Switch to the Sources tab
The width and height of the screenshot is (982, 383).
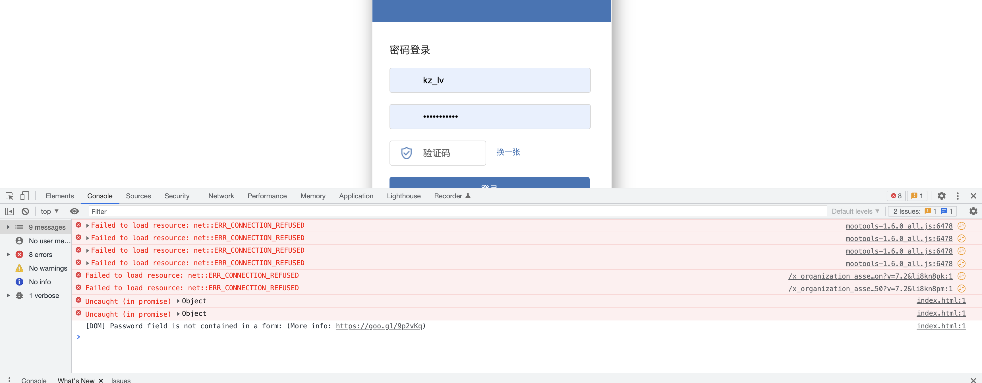point(138,196)
